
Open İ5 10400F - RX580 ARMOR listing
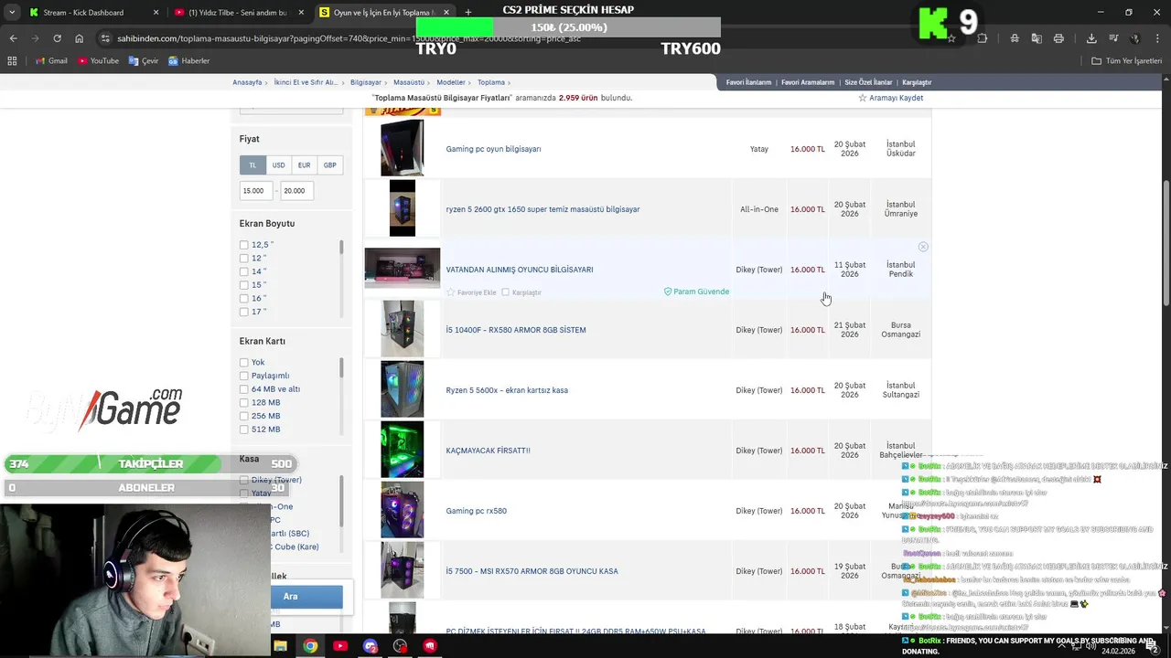pyautogui.click(x=516, y=330)
